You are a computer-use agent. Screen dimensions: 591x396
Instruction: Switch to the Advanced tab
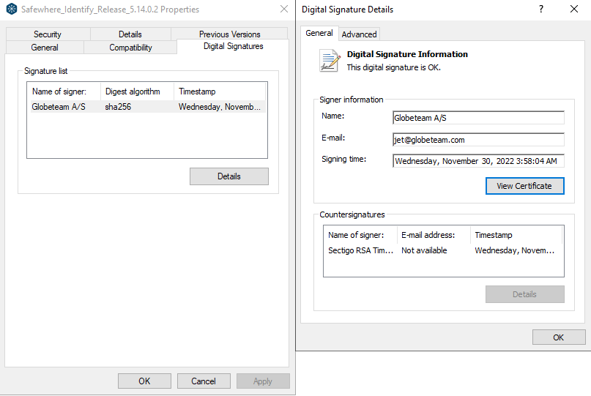359,34
